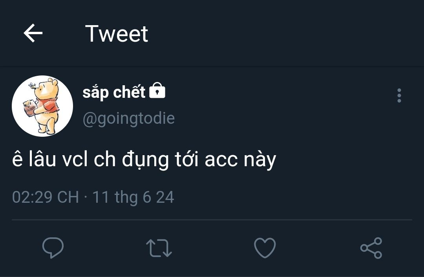Click the 02:29 CH time stamp
424x277 pixels.
coord(45,197)
